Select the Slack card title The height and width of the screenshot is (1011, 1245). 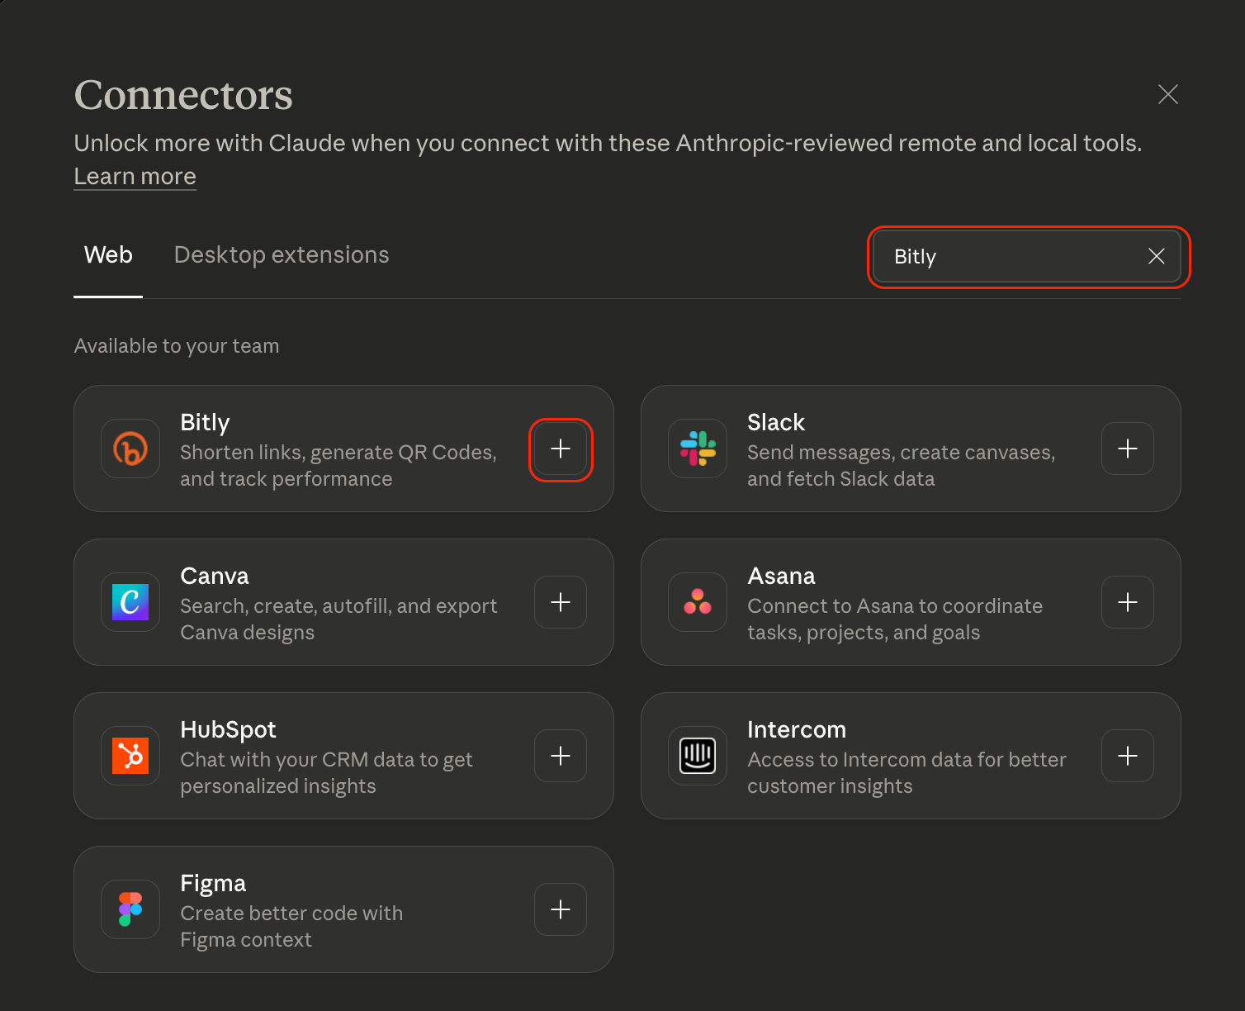[x=776, y=422]
